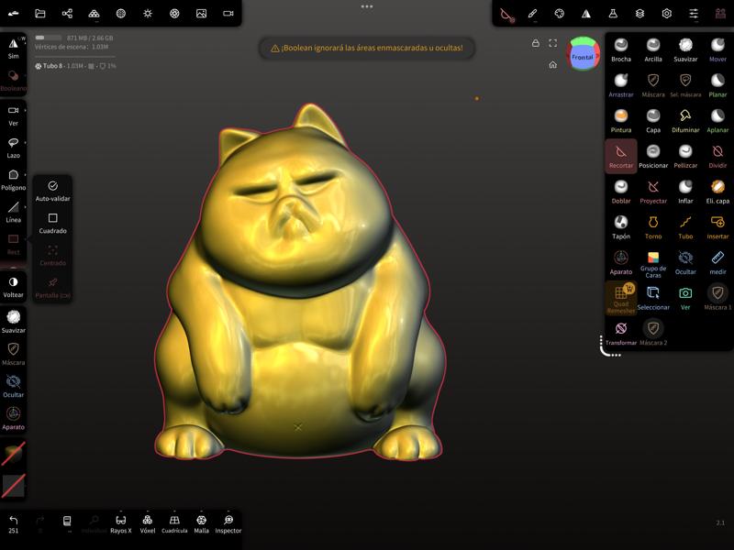Open the scene topology menu

coord(95,14)
